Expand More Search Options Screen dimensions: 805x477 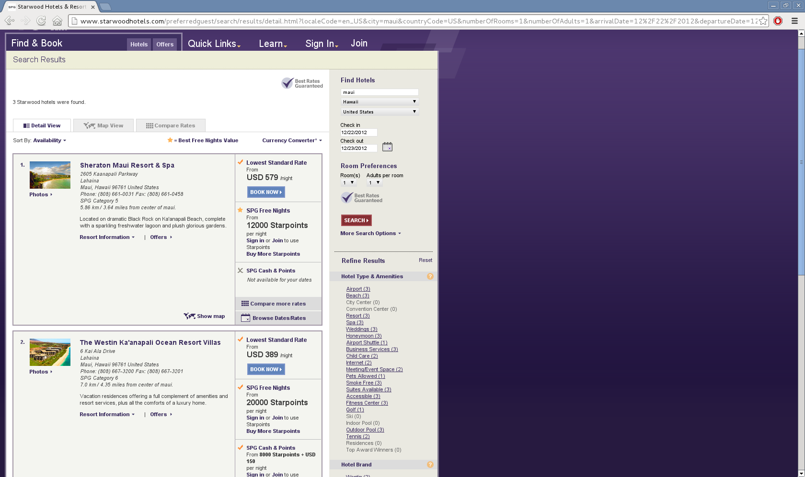[370, 233]
